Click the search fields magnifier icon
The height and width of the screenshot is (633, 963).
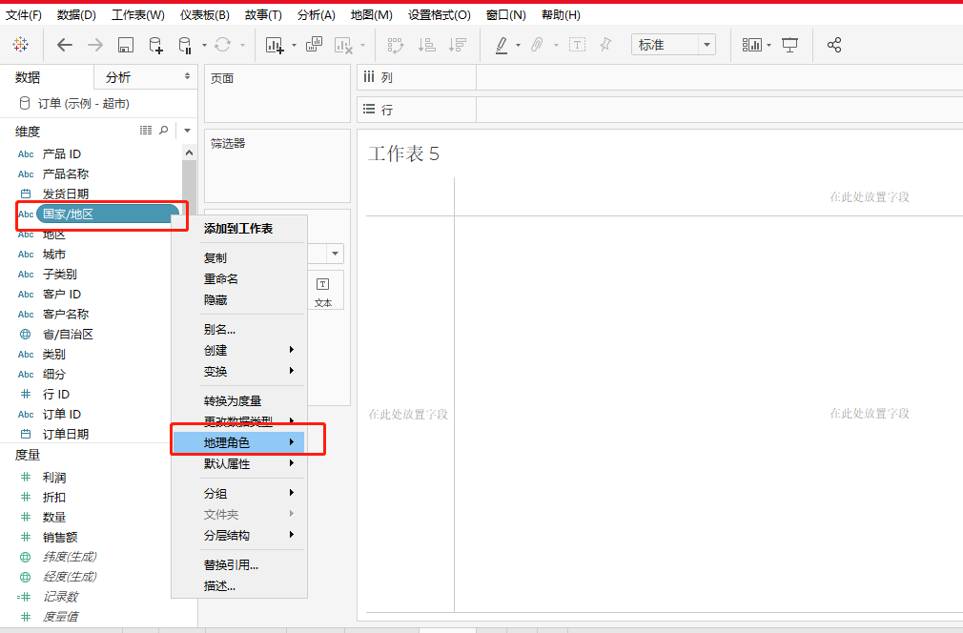(x=163, y=131)
